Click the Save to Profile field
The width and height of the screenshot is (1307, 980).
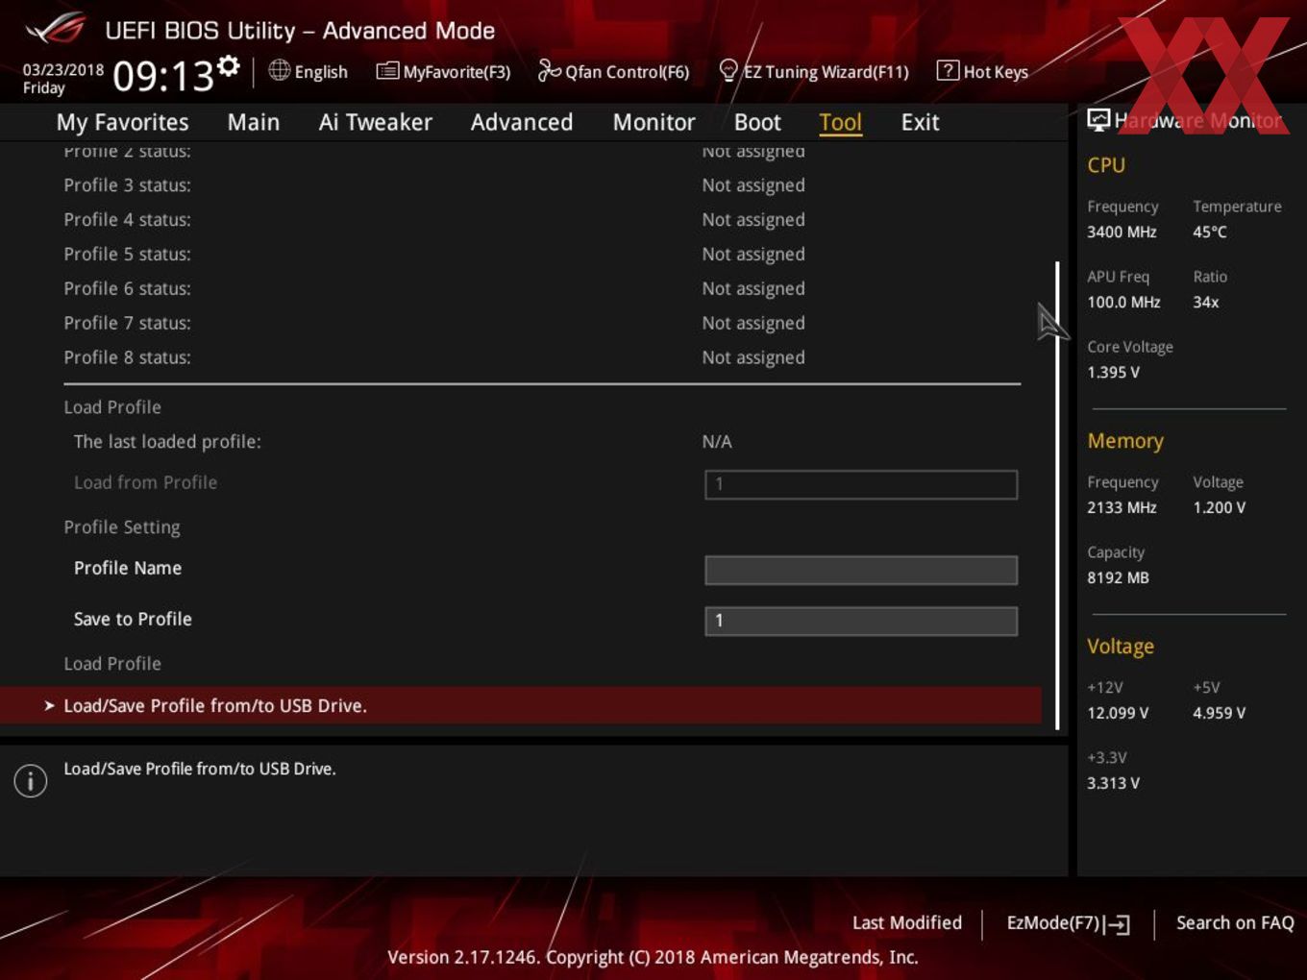pos(861,621)
